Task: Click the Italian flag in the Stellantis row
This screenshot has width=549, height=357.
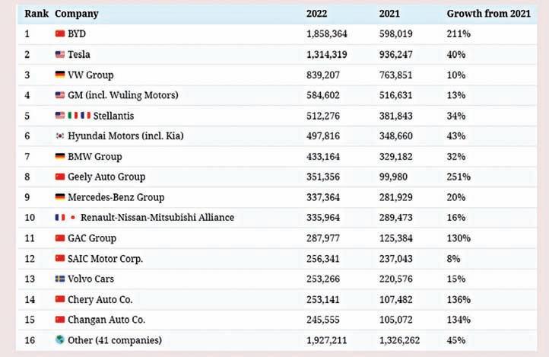Action: (73, 116)
